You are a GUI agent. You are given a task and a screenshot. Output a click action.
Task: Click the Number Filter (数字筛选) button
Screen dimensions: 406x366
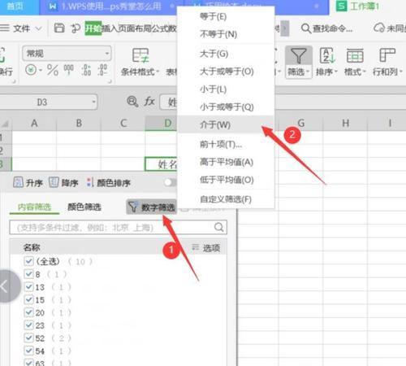[152, 207]
